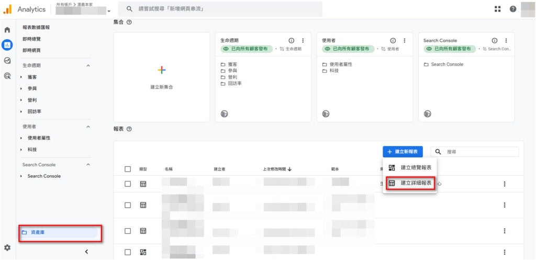Check the second report row checkbox
536x260 pixels.
pyautogui.click(x=128, y=205)
